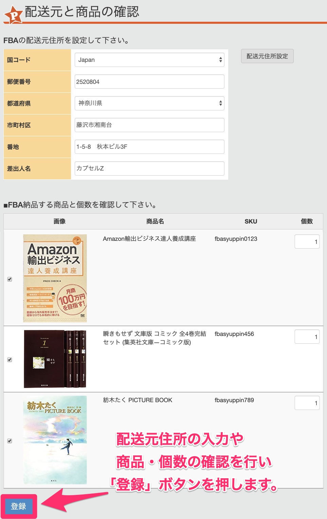Viewport: 327px width, 519px height.
Task: Click the Amazon輸出ビジネス book cover thumbnail
Action: click(x=55, y=278)
